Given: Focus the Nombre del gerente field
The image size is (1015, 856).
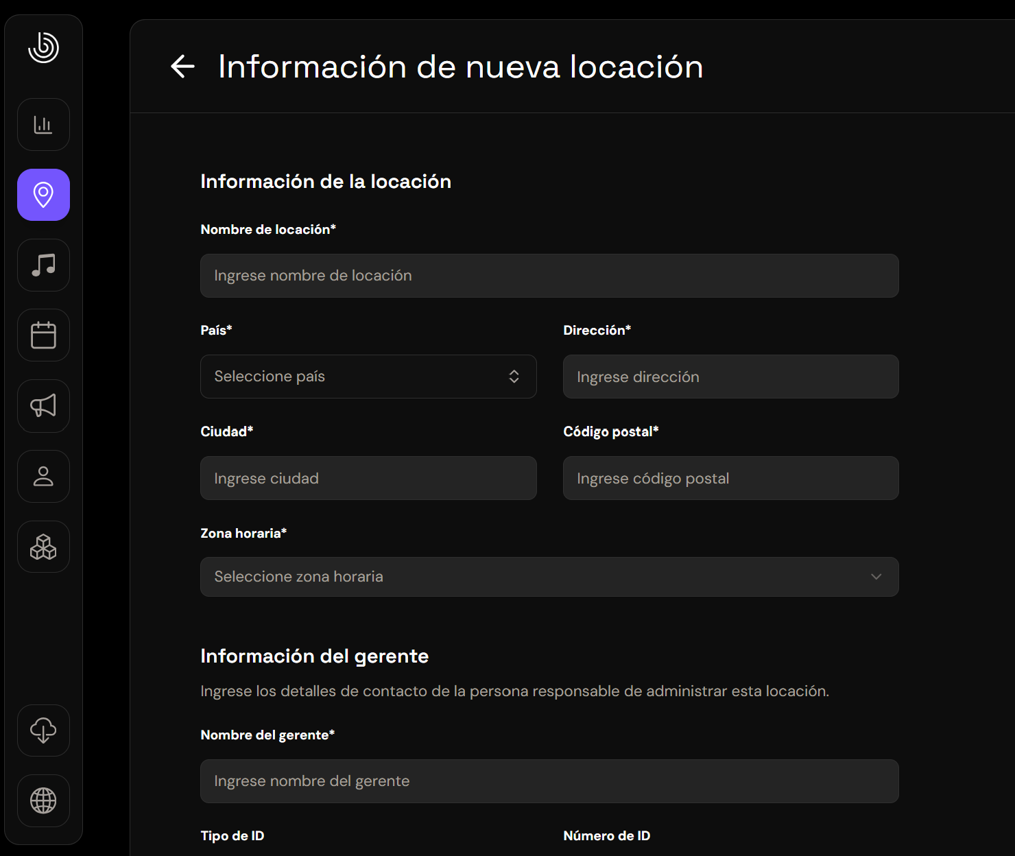Looking at the screenshot, I should click(x=549, y=781).
